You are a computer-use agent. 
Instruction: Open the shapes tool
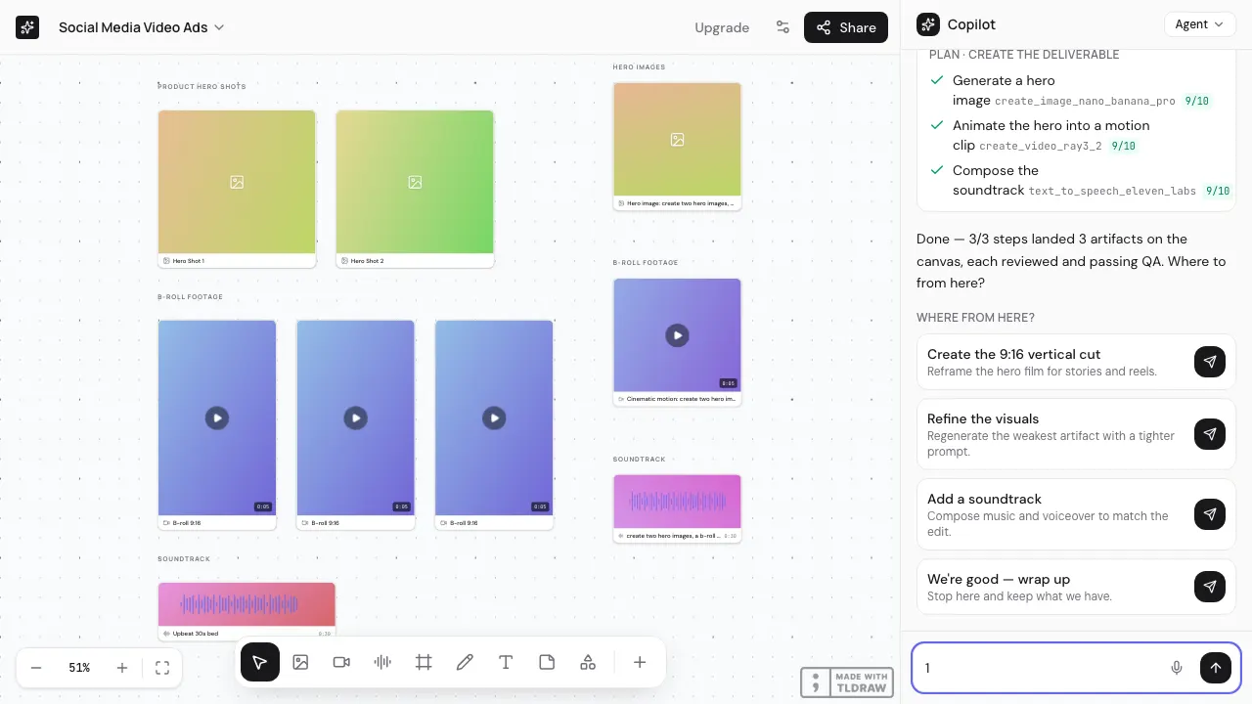coord(588,662)
